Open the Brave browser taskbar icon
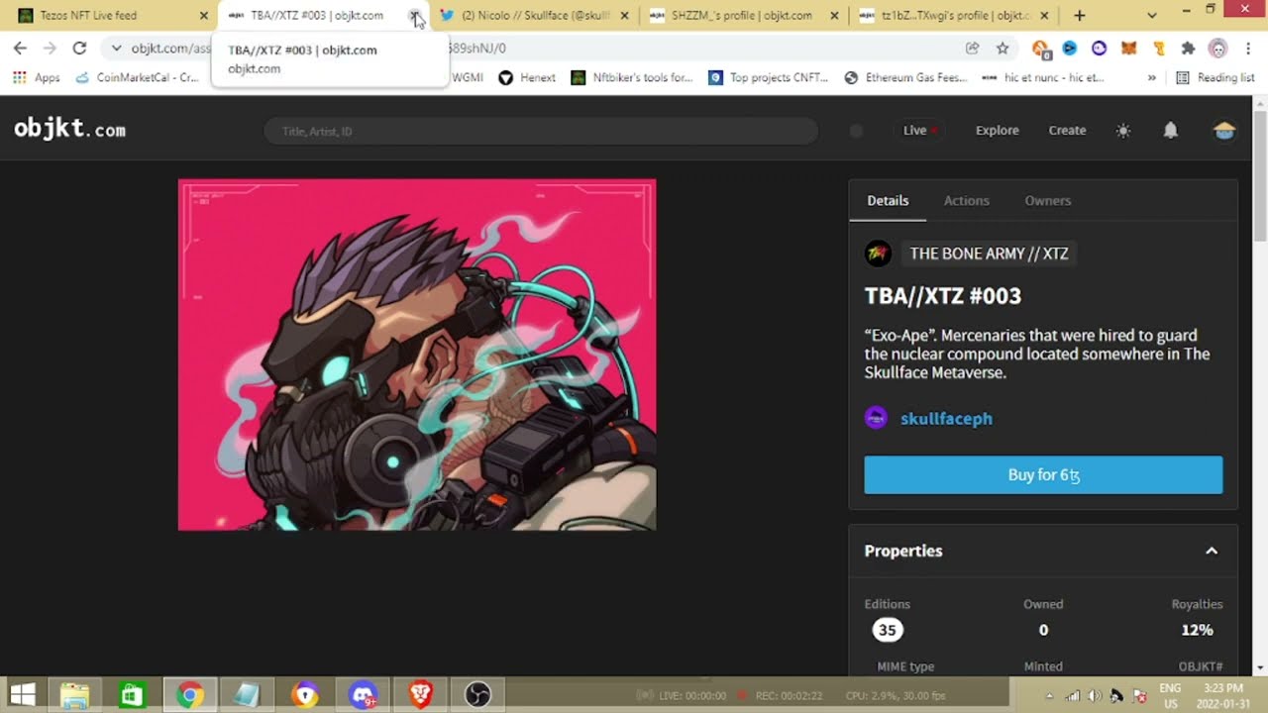1268x713 pixels. pos(421,695)
